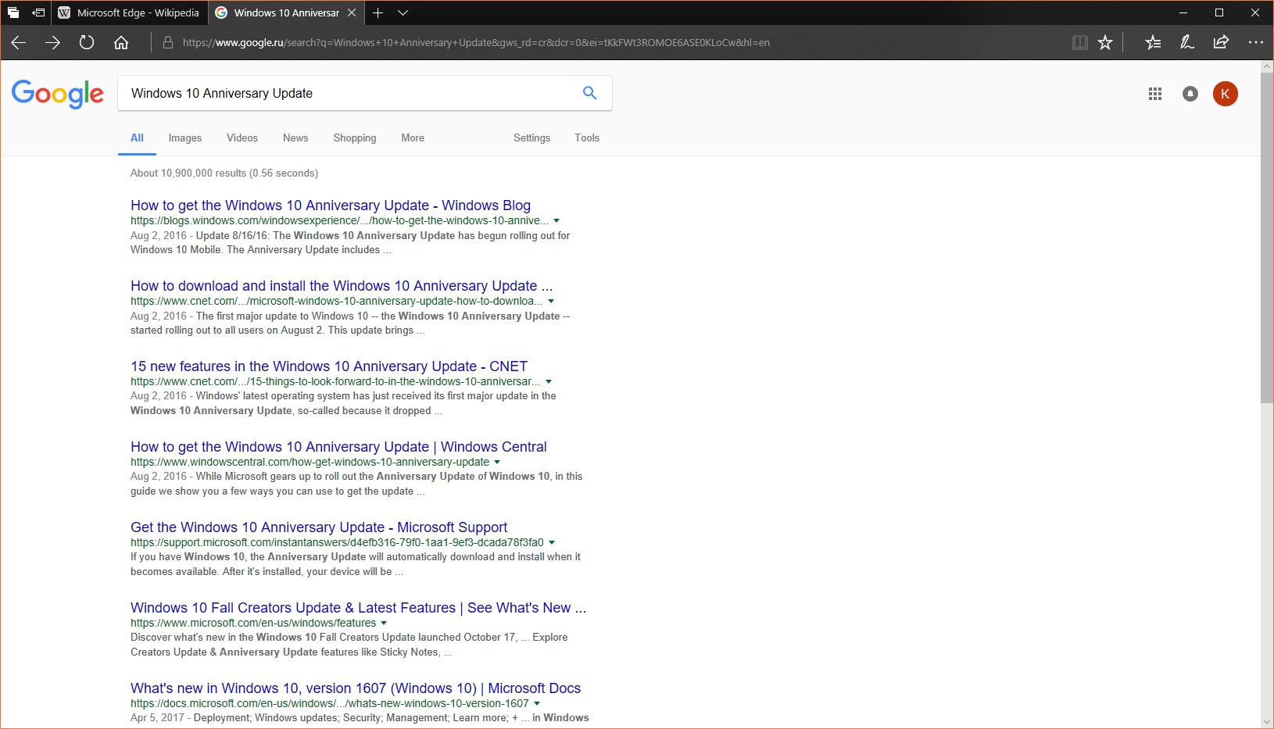
Task: Click the Google logo
Action: pos(58,94)
